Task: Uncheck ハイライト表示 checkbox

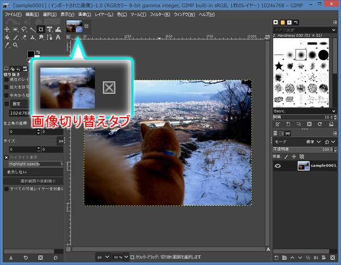Action: [6, 158]
